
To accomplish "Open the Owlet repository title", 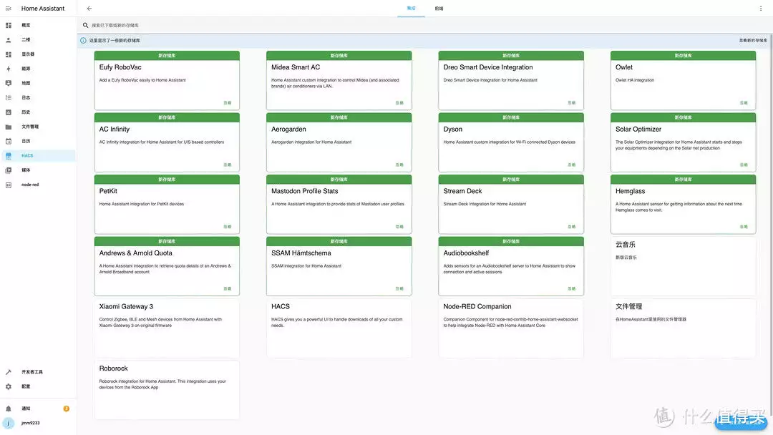I will 623,67.
